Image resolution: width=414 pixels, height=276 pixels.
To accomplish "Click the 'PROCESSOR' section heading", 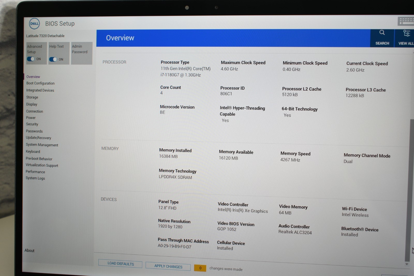I will coord(114,62).
